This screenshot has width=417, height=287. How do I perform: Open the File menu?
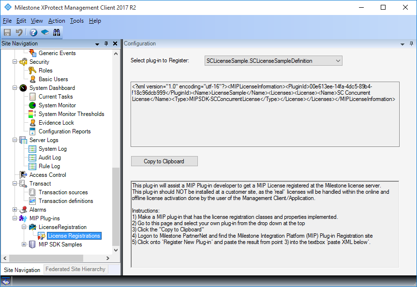[7, 21]
